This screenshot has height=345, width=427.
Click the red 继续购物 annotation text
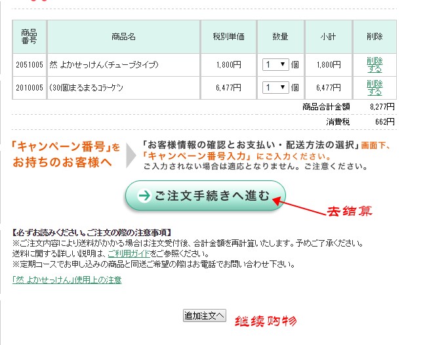266,321
